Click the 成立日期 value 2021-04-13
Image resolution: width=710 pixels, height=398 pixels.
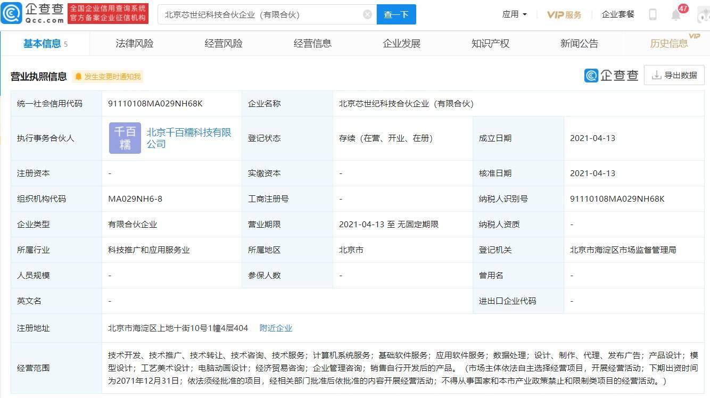[592, 138]
